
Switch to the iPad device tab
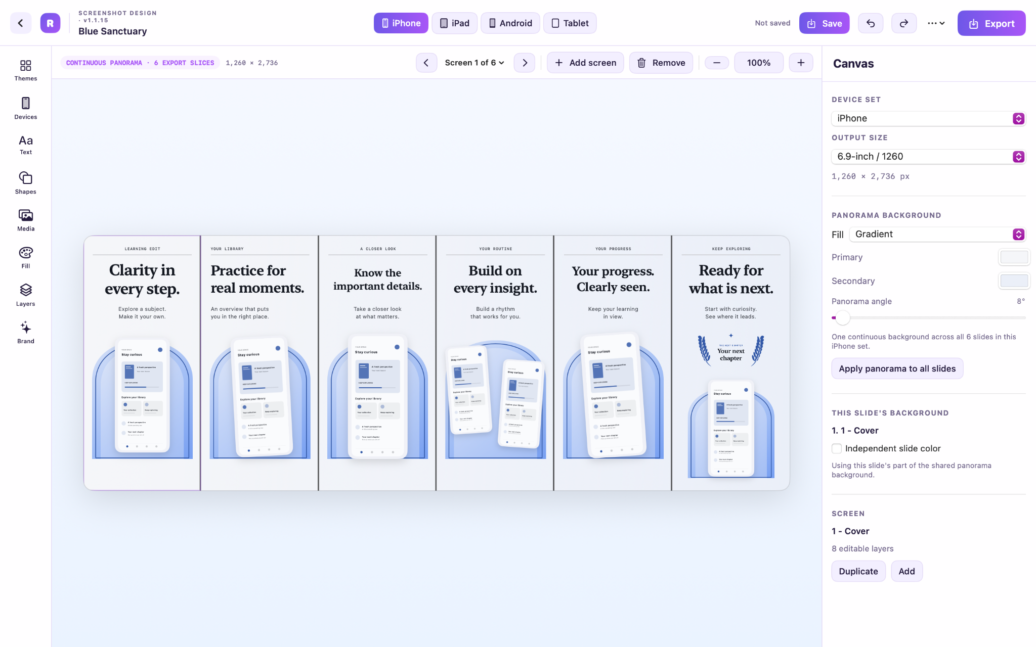pyautogui.click(x=454, y=23)
